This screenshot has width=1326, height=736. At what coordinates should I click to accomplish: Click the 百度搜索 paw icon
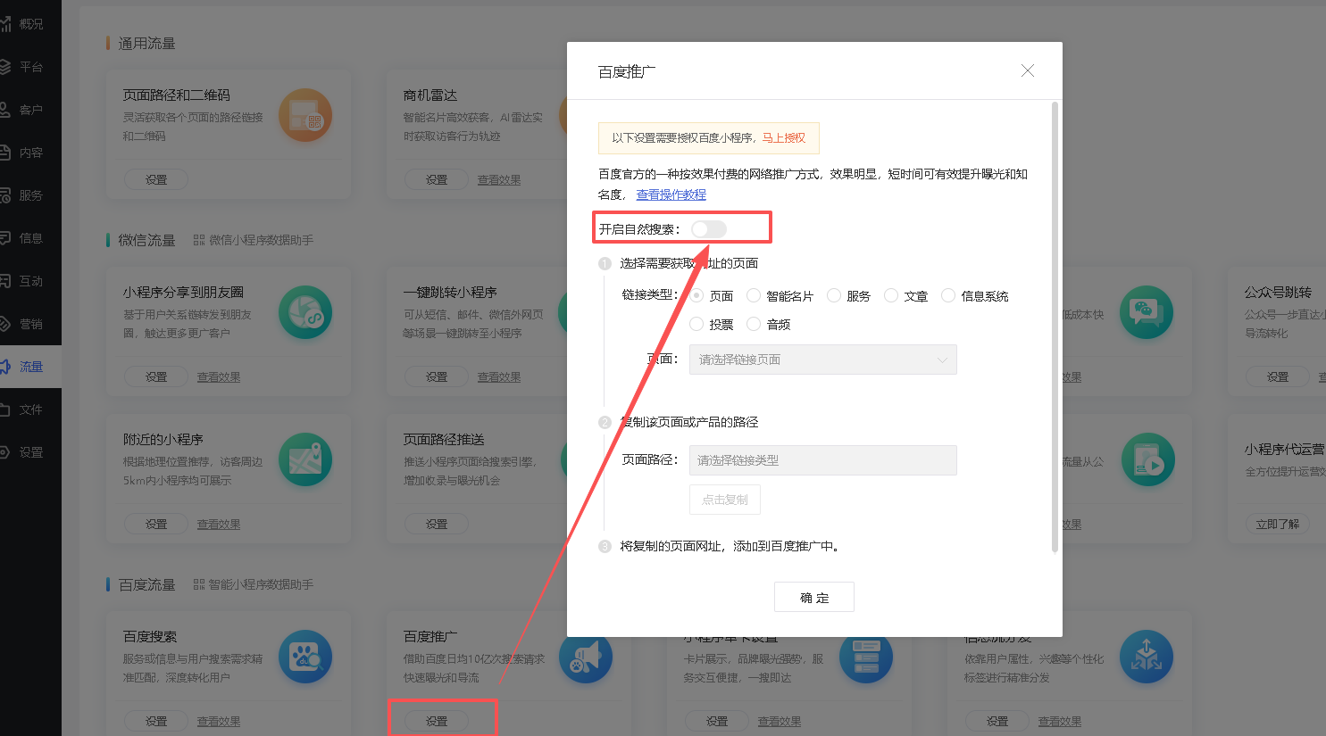pyautogui.click(x=305, y=657)
